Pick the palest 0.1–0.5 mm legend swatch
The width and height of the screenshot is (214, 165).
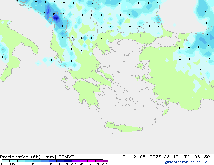(6, 161)
